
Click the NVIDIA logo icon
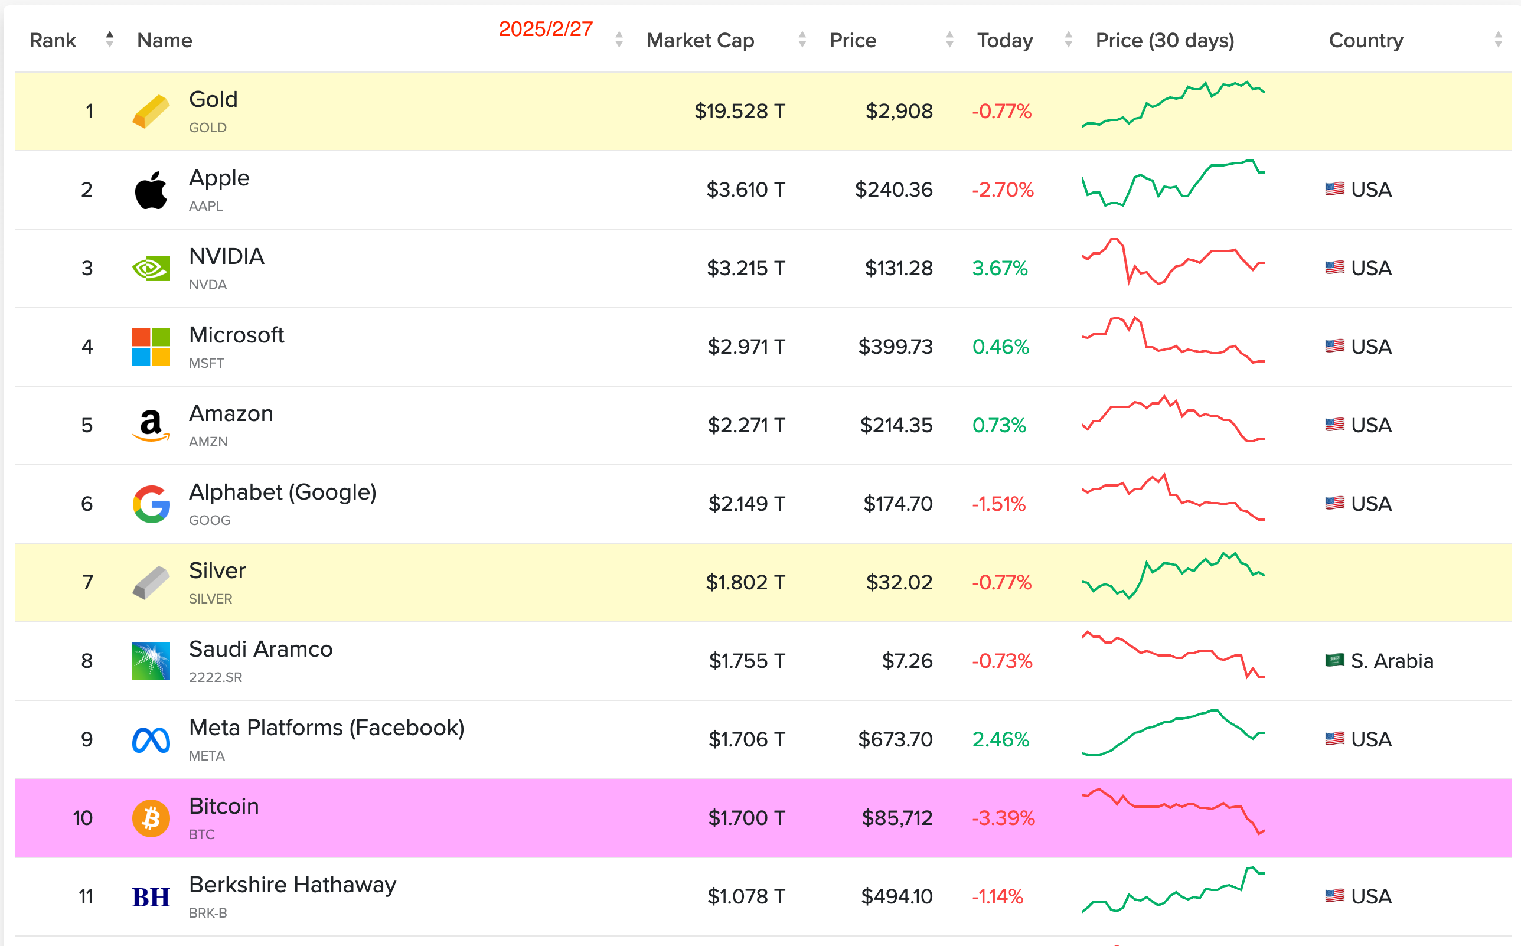151,269
